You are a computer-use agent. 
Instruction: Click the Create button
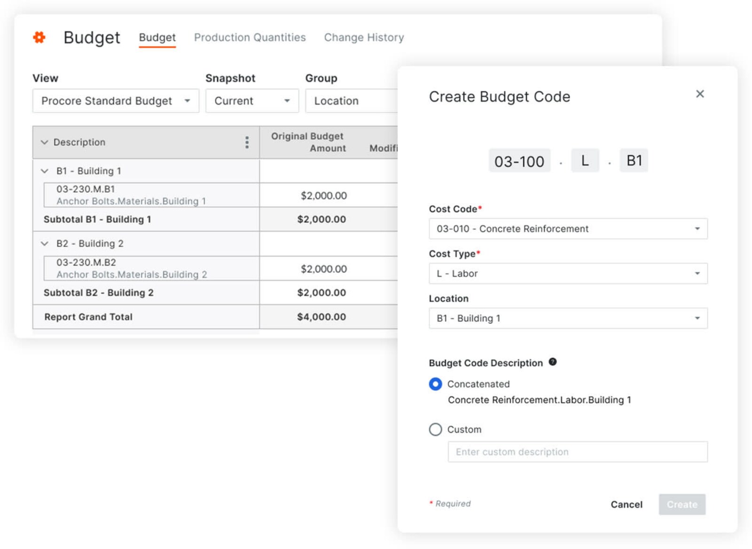tap(682, 504)
